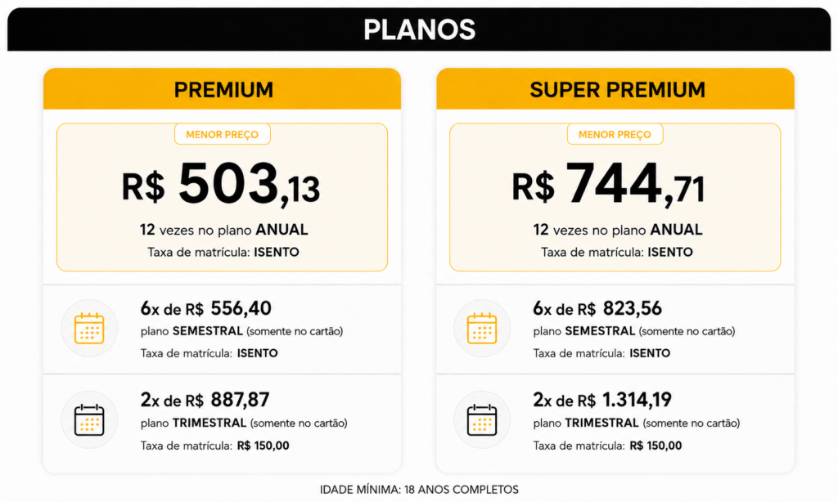Screen dimensions: 838x502
Task: Click the Premium trimestral calendar icon
Action: coord(89,419)
